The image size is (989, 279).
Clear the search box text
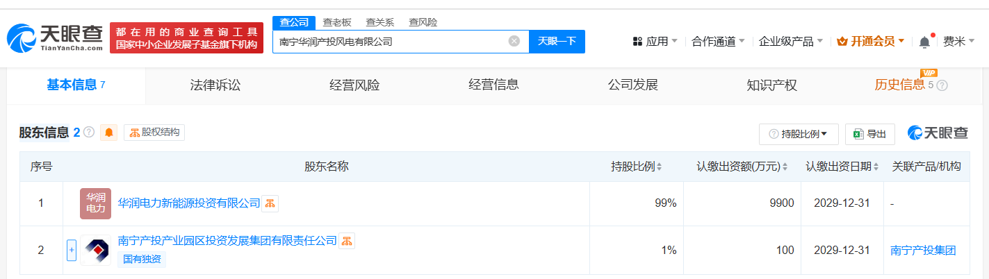(x=514, y=41)
